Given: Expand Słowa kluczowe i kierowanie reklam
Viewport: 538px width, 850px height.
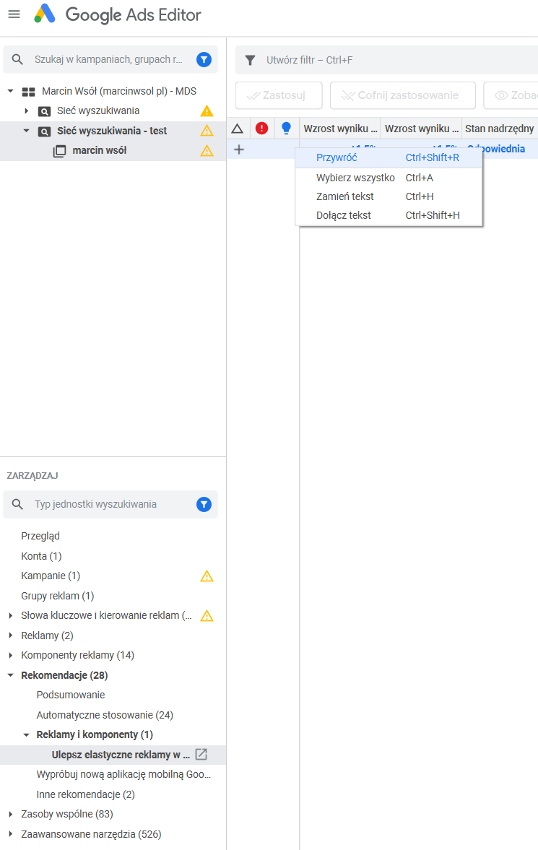Looking at the screenshot, I should coord(10,615).
